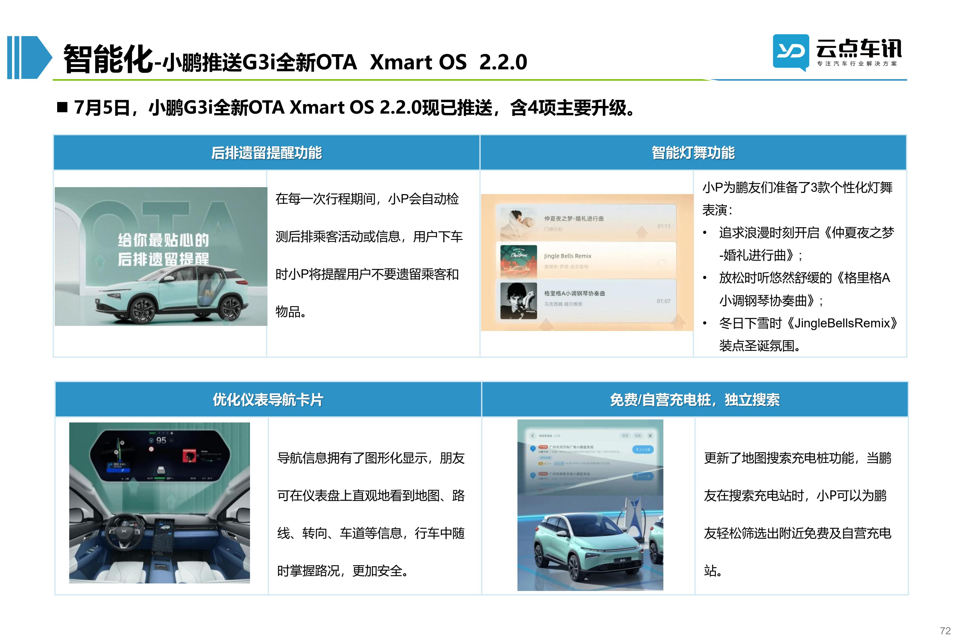Click the 优化仪表导航卡片 header cell
Viewport: 960px width, 640px height.
coord(268,400)
